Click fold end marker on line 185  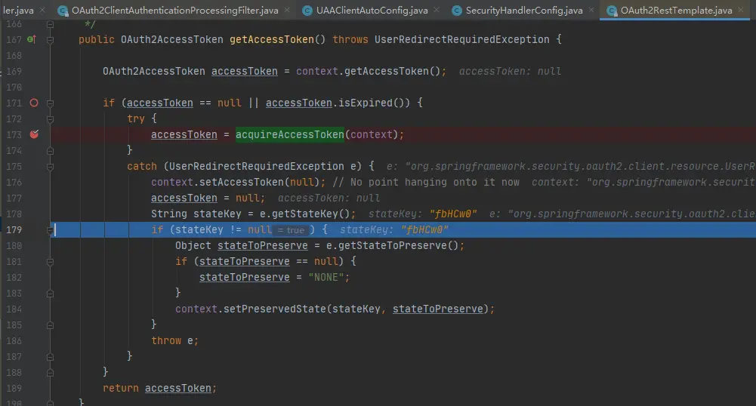point(50,325)
